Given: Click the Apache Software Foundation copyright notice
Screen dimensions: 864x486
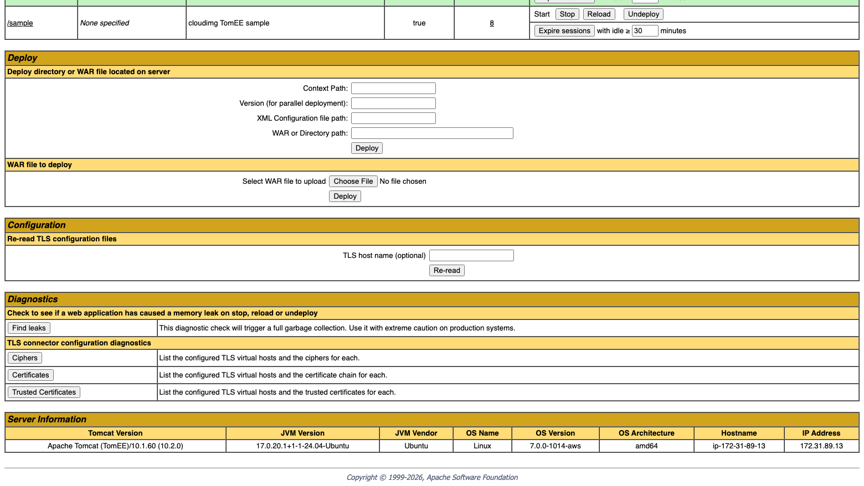Looking at the screenshot, I should coord(432,478).
